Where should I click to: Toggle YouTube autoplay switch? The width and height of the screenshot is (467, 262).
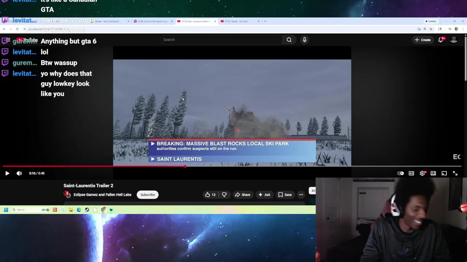tap(400, 174)
